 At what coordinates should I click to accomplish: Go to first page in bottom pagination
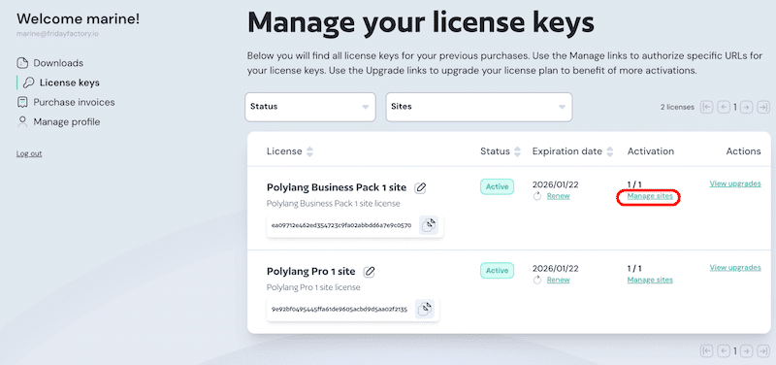[706, 351]
